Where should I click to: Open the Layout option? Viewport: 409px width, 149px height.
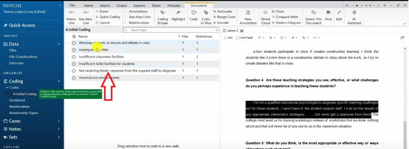(x=103, y=23)
